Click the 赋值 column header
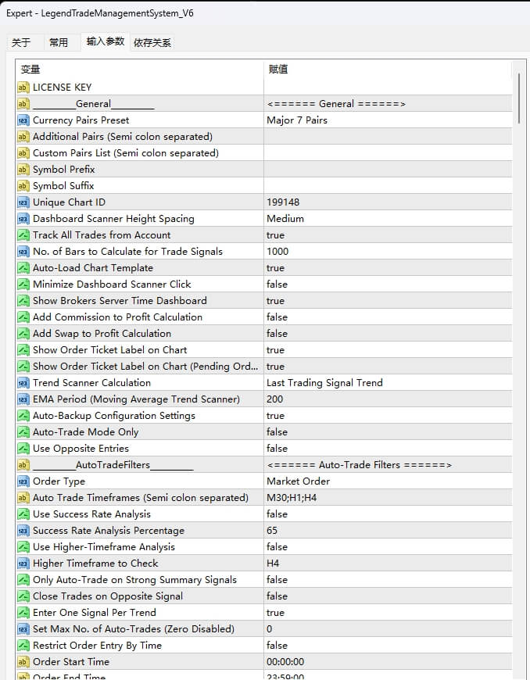The height and width of the screenshot is (680, 530). (x=388, y=69)
